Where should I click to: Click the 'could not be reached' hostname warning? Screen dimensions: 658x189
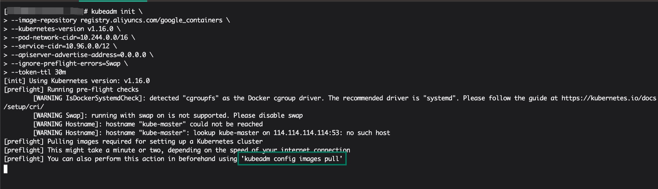tap(148, 124)
